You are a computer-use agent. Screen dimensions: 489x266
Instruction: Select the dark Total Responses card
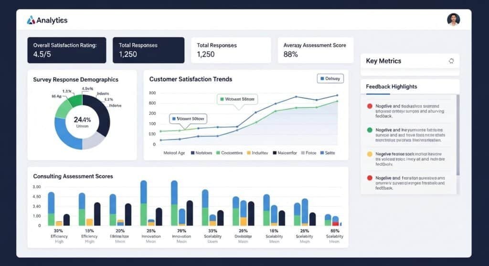pyautogui.click(x=149, y=50)
